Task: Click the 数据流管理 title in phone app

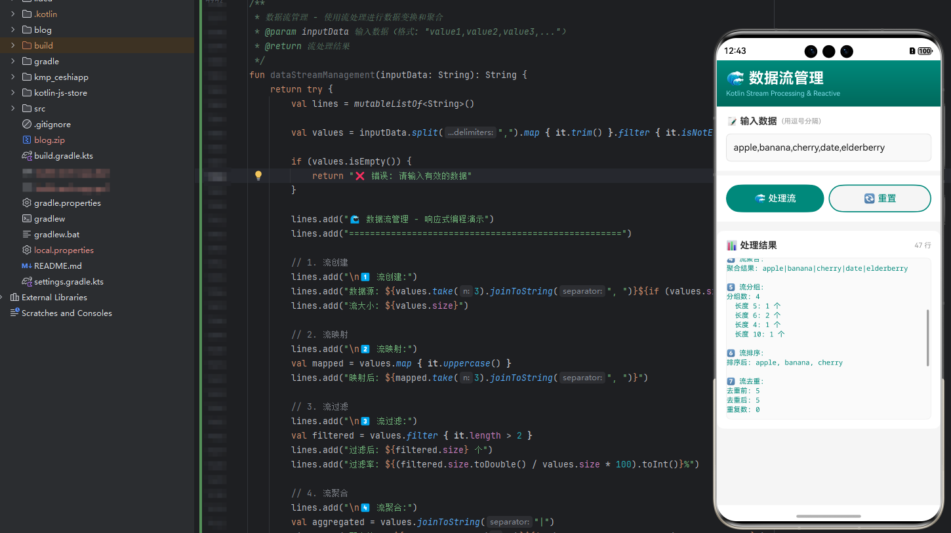Action: click(786, 78)
